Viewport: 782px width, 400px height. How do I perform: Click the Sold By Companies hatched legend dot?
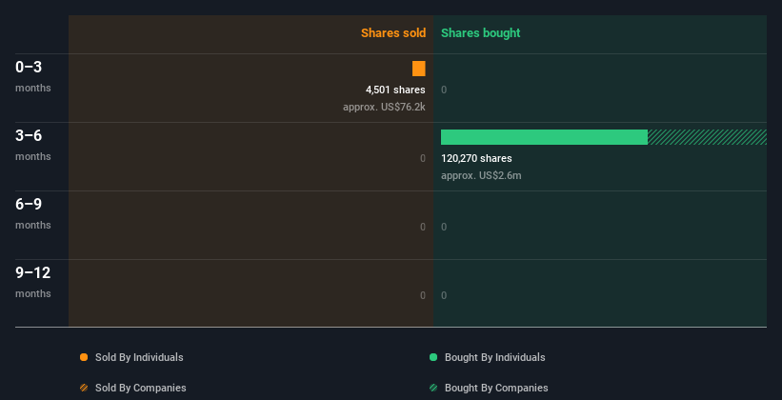point(84,388)
